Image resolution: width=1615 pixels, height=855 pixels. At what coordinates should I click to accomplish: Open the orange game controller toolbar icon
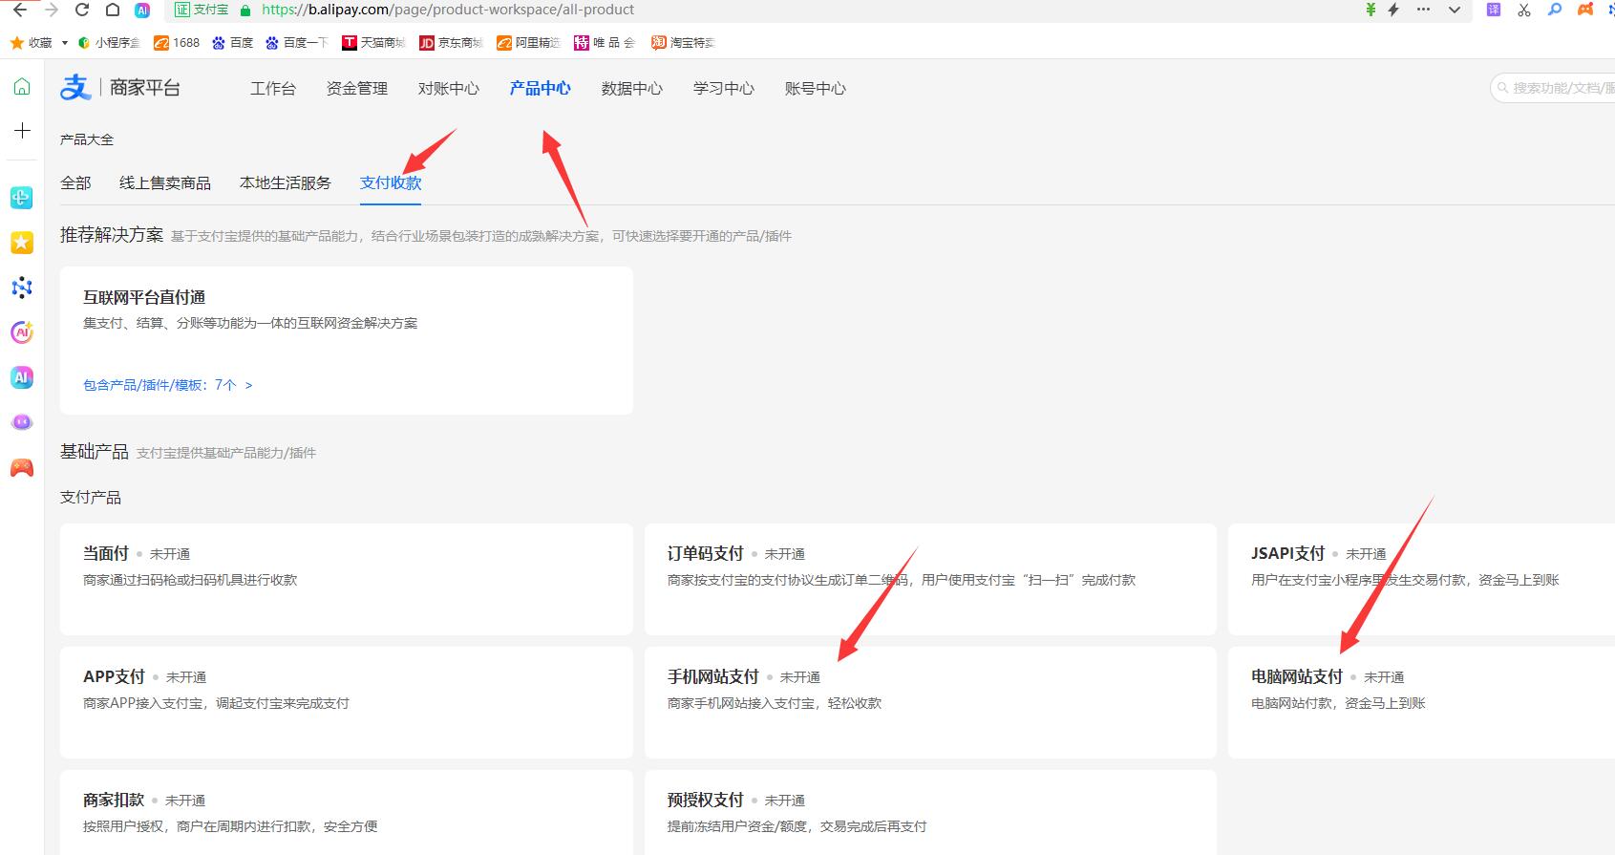[1585, 10]
